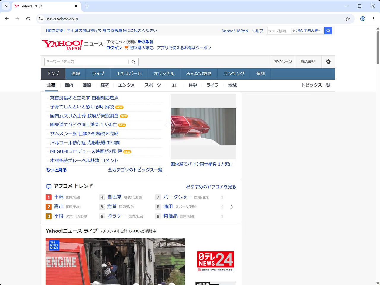Open site information icon in address bar
The width and height of the screenshot is (380, 285).
tap(41, 19)
